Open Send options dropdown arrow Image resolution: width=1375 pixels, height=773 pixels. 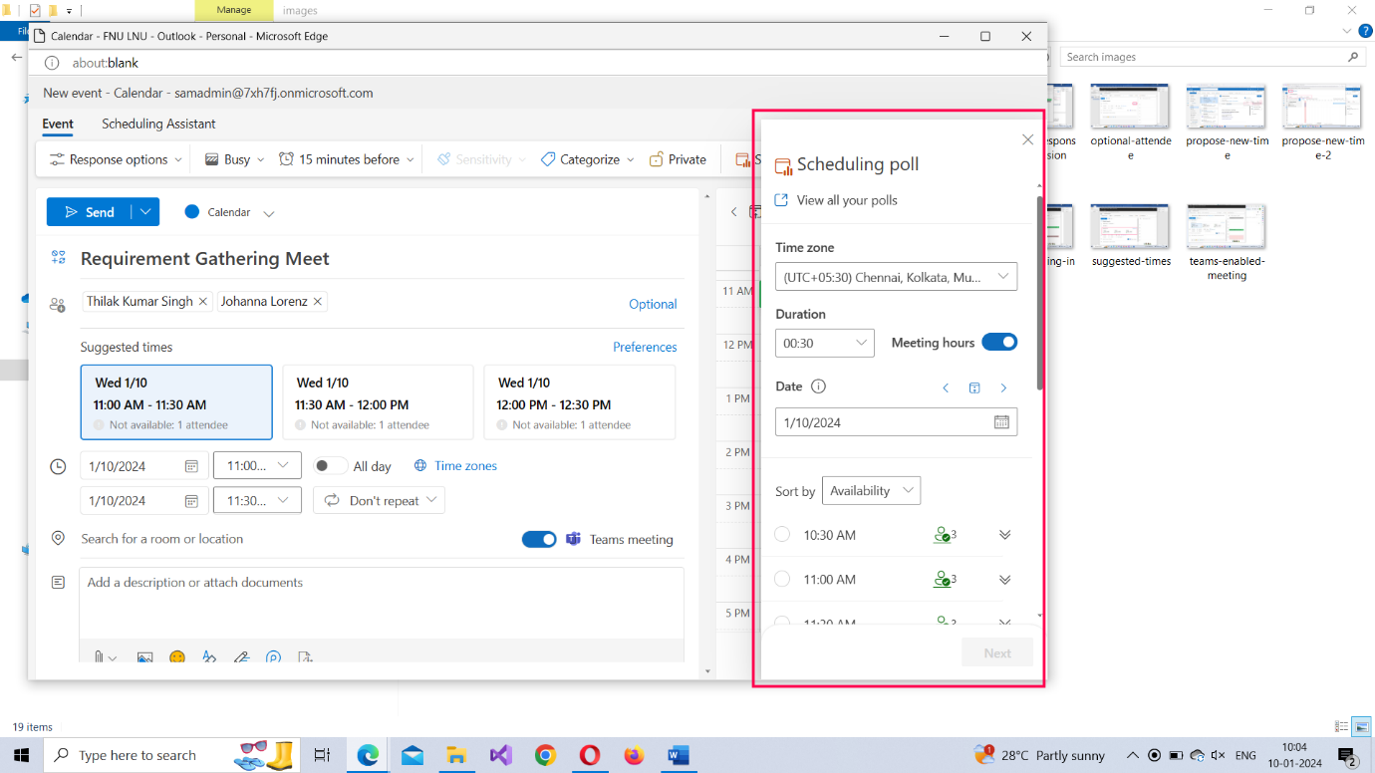coord(145,212)
